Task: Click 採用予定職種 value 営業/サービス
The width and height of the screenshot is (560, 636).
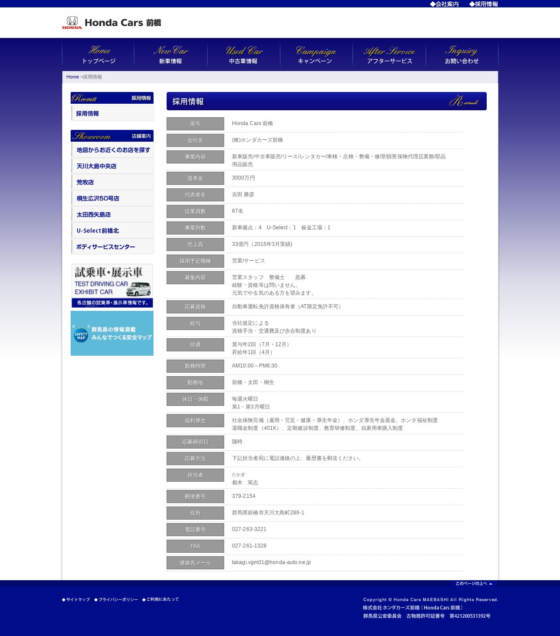Action: point(248,261)
